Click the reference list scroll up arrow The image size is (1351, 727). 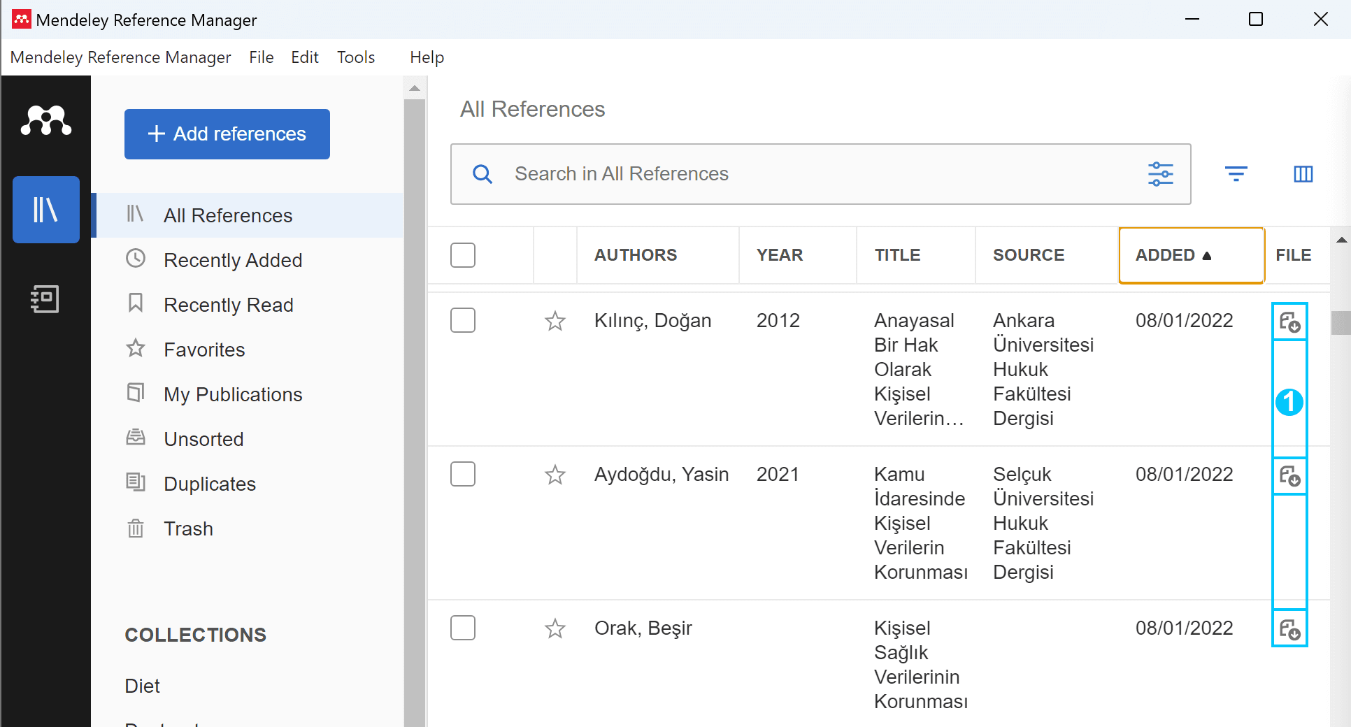1341,240
